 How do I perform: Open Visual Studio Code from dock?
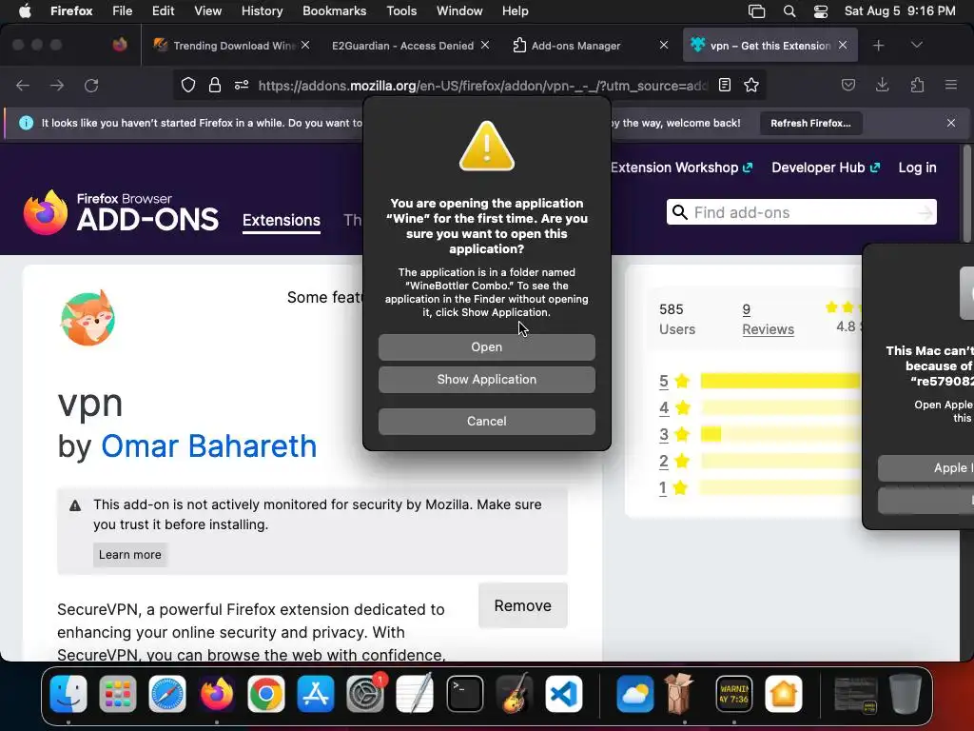[x=564, y=694]
